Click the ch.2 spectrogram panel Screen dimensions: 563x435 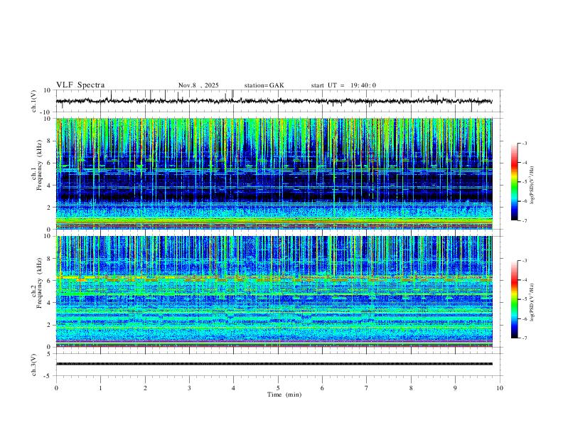274,291
